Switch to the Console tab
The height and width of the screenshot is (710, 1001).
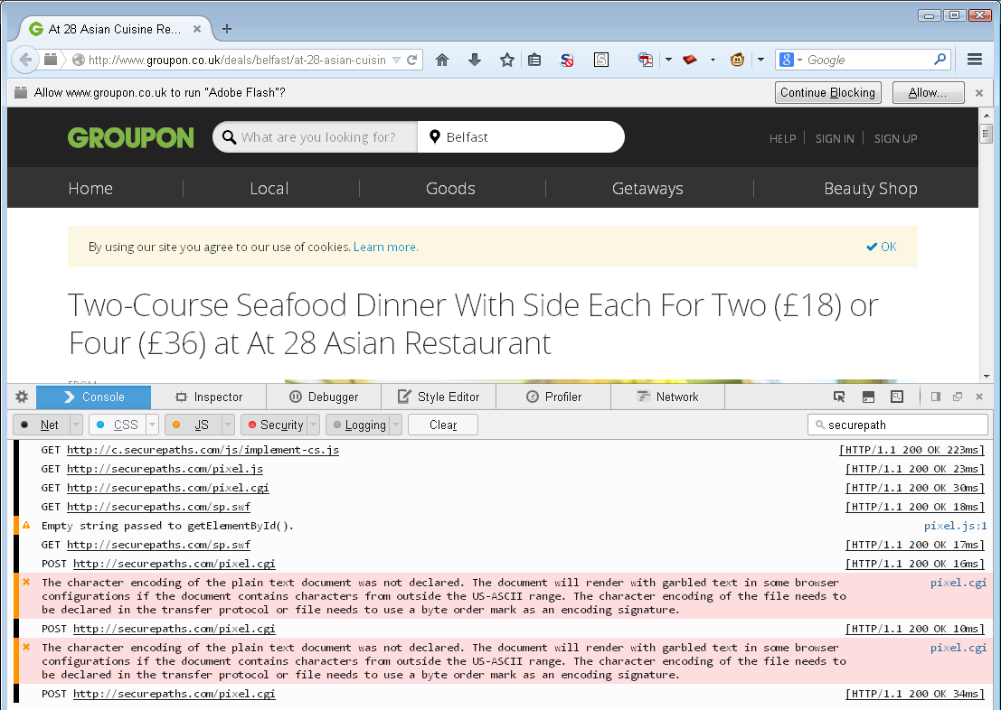[94, 397]
